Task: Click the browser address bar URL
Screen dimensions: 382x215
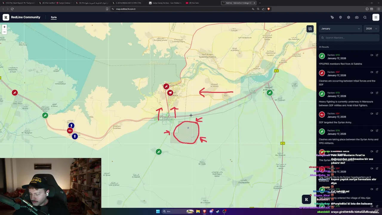Action: [x=126, y=9]
